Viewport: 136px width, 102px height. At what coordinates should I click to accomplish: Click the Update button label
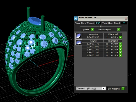coord(85,29)
